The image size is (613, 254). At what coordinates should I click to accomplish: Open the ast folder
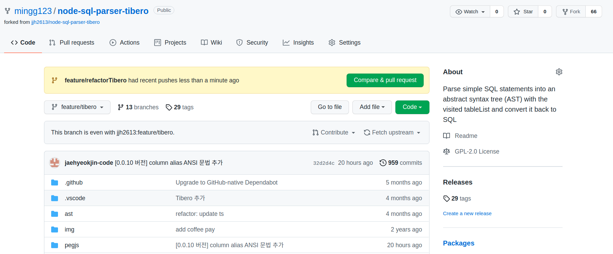tap(69, 214)
